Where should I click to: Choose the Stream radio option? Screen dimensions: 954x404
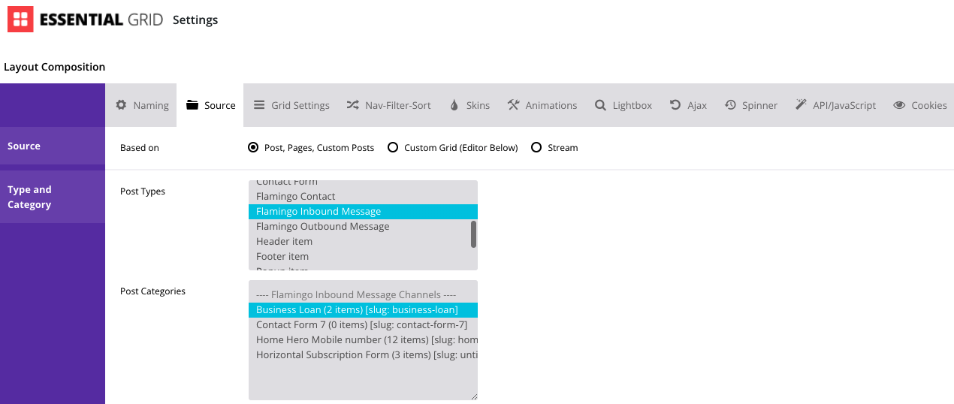[536, 148]
